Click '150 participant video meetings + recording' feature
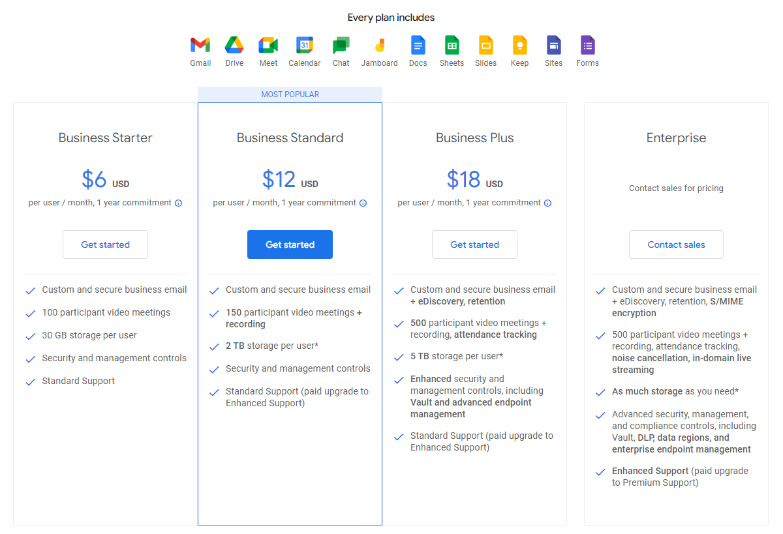Image resolution: width=783 pixels, height=534 pixels. coord(294,318)
